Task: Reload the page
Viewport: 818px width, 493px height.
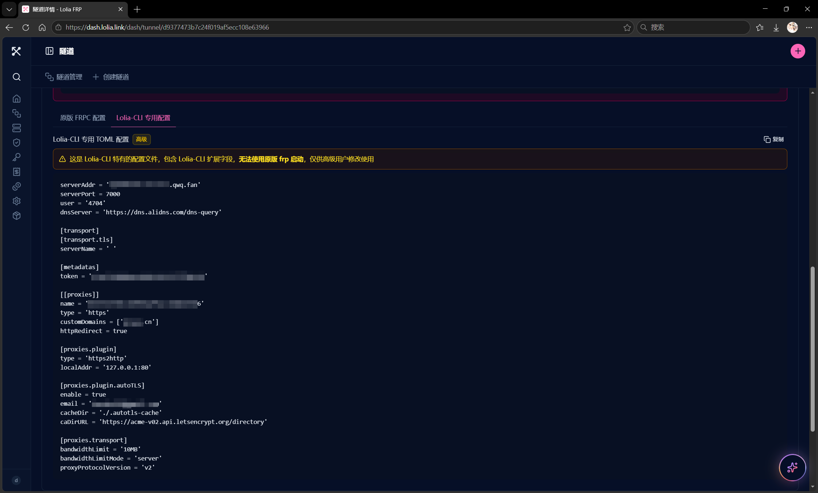Action: [x=26, y=27]
